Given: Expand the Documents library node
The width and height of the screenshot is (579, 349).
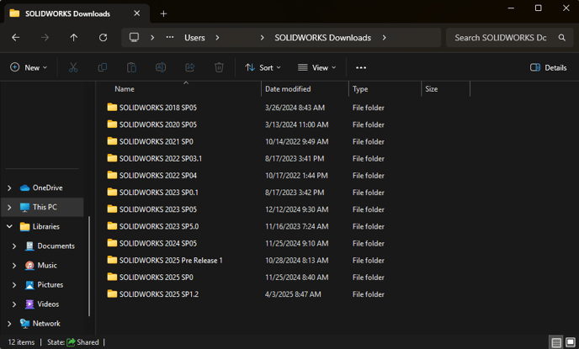Looking at the screenshot, I should [x=14, y=246].
